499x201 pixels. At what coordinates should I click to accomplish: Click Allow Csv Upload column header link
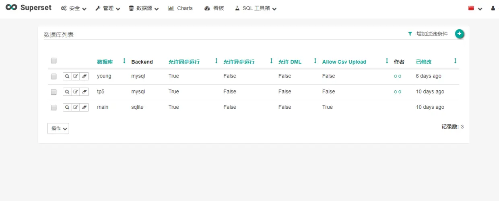(344, 62)
